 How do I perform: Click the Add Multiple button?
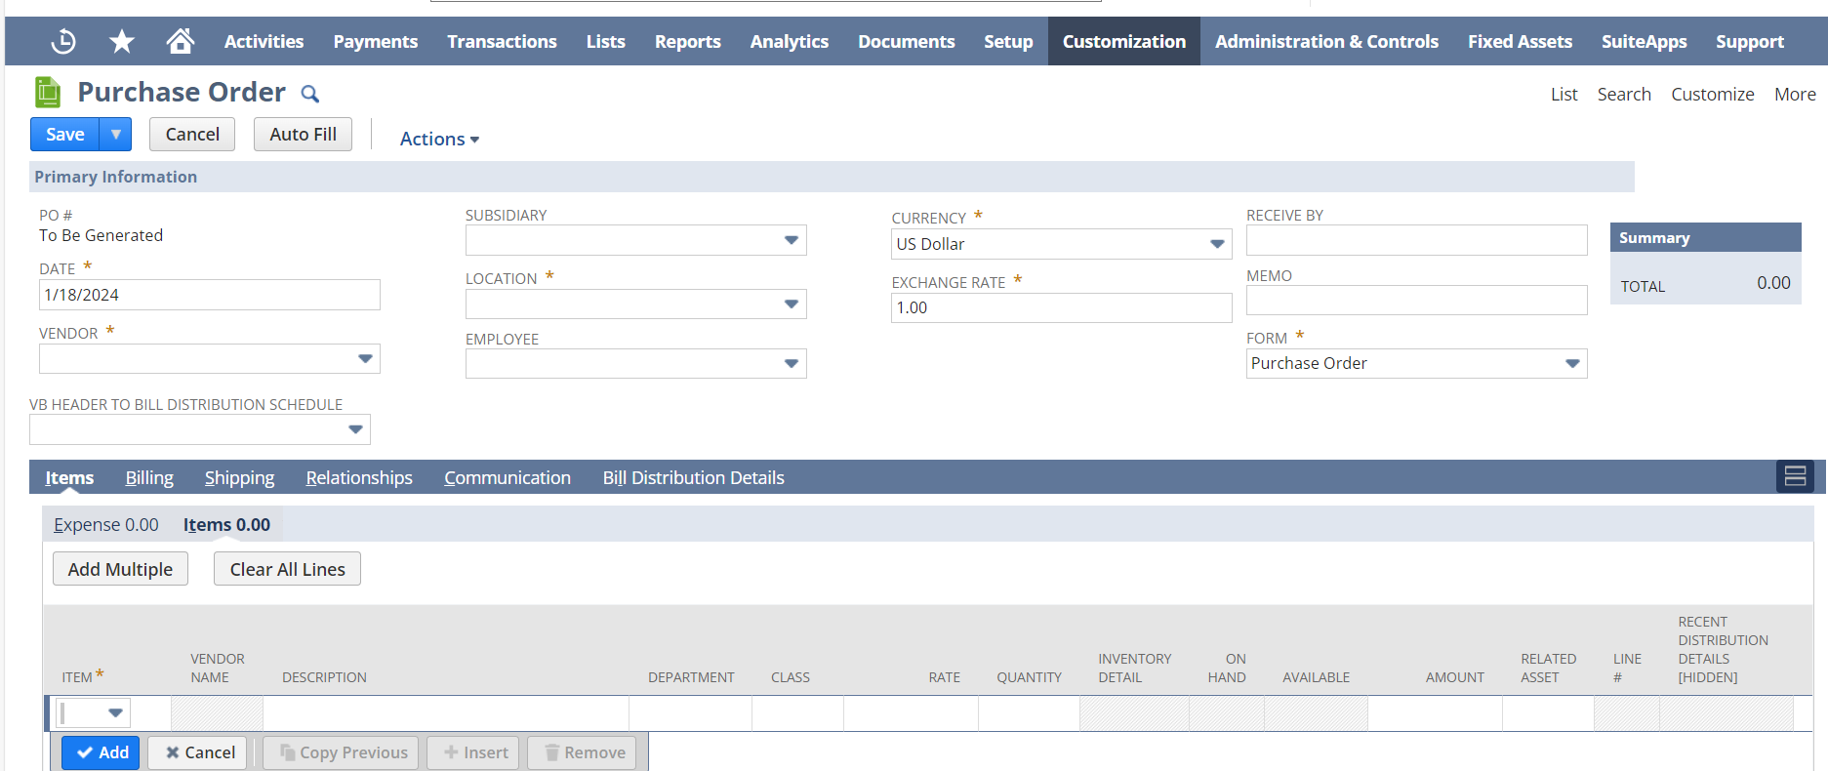click(x=120, y=569)
